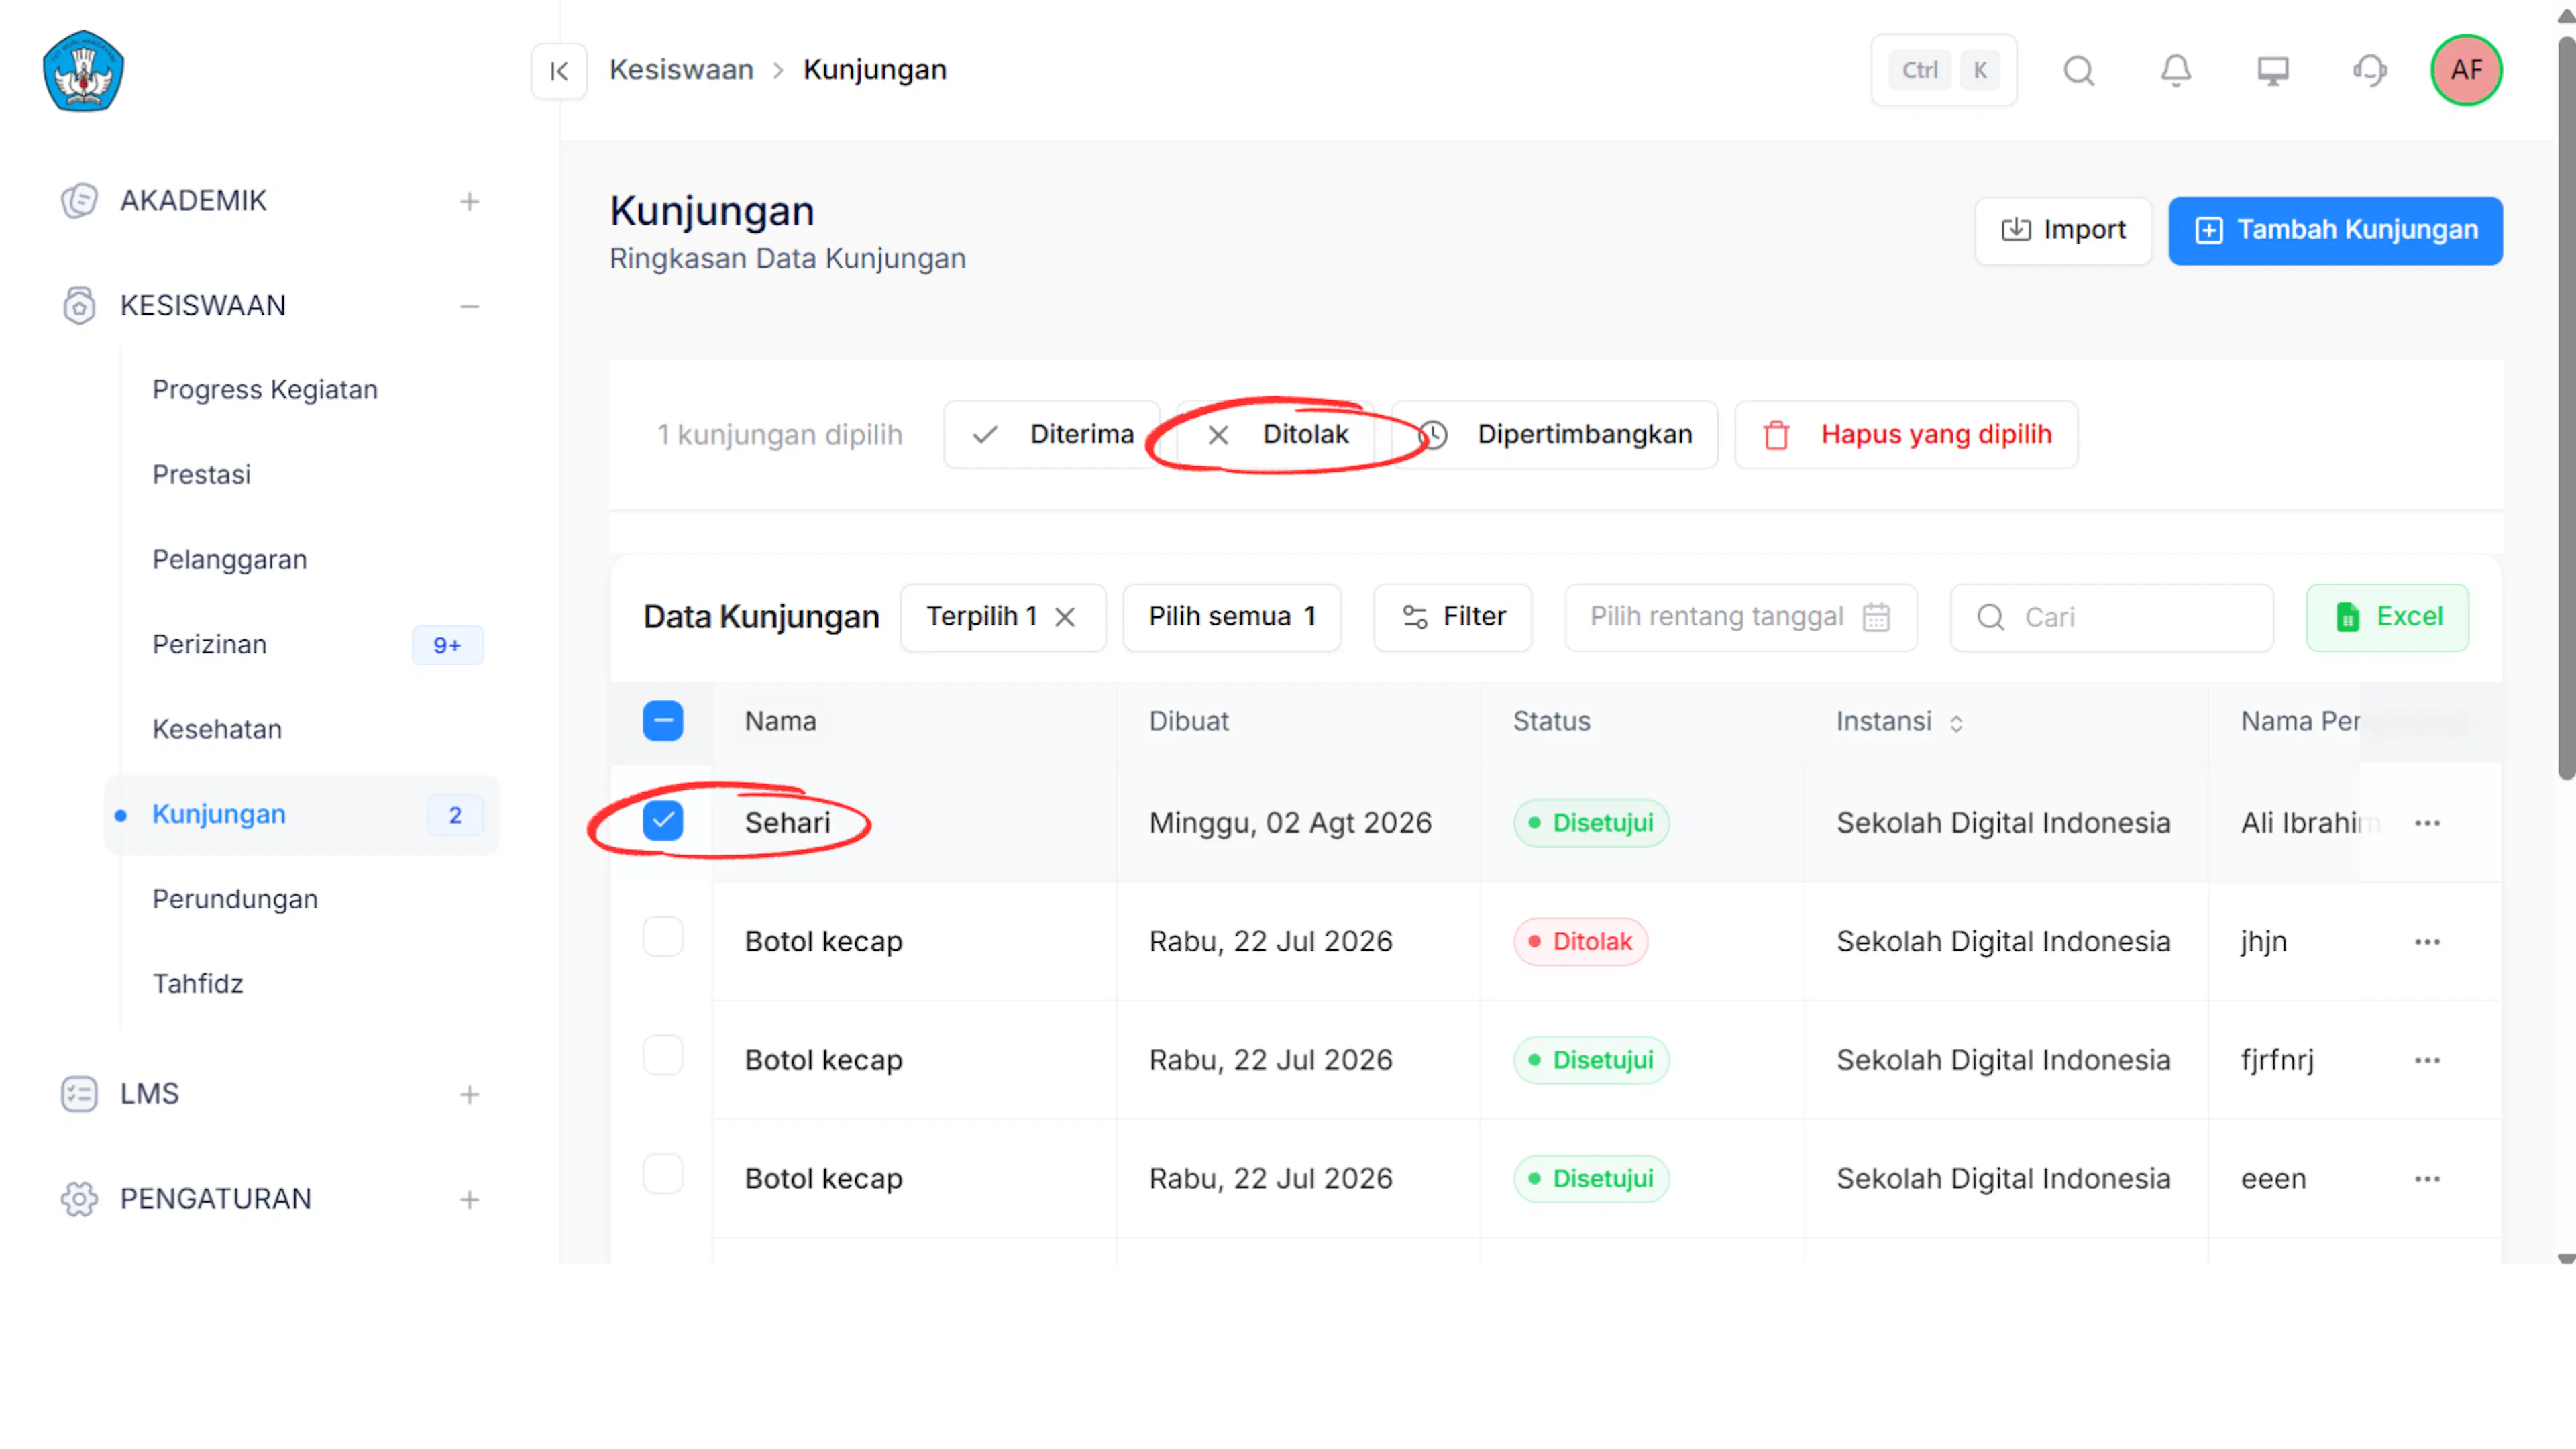
Task: Click the PENGATURAN gear icon
Action: pos(79,1199)
